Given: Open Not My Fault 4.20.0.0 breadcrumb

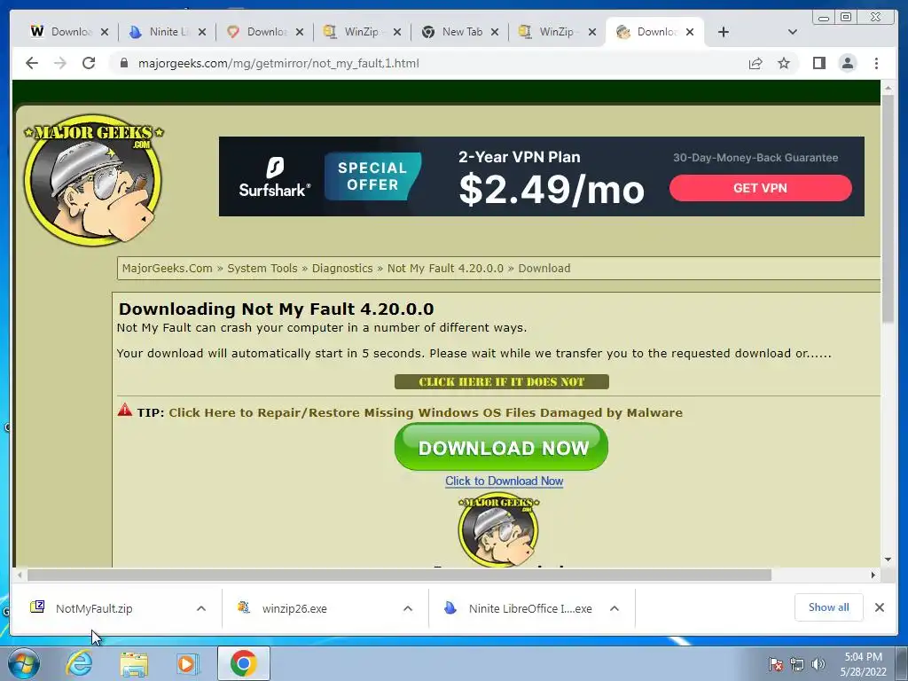Looking at the screenshot, I should click(445, 268).
